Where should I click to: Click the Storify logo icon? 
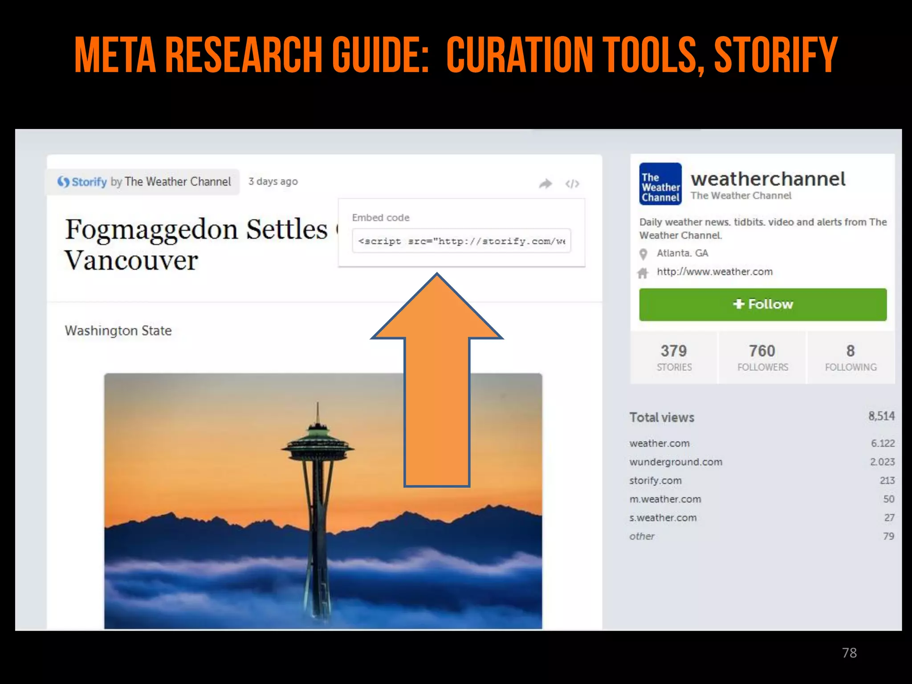click(x=63, y=182)
